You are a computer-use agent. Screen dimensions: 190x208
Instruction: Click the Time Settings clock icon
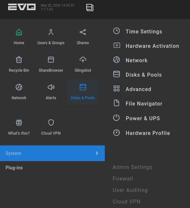(117, 31)
